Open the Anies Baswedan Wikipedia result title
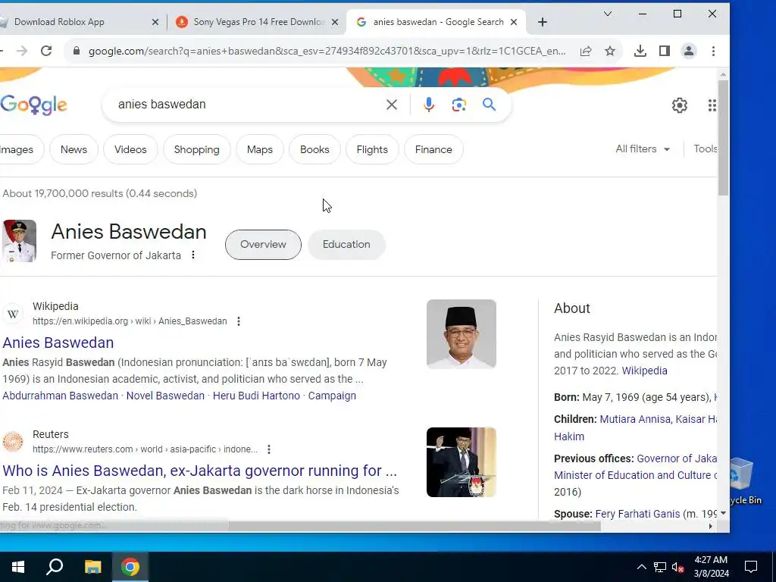Screen dimensions: 776x582 point(58,343)
